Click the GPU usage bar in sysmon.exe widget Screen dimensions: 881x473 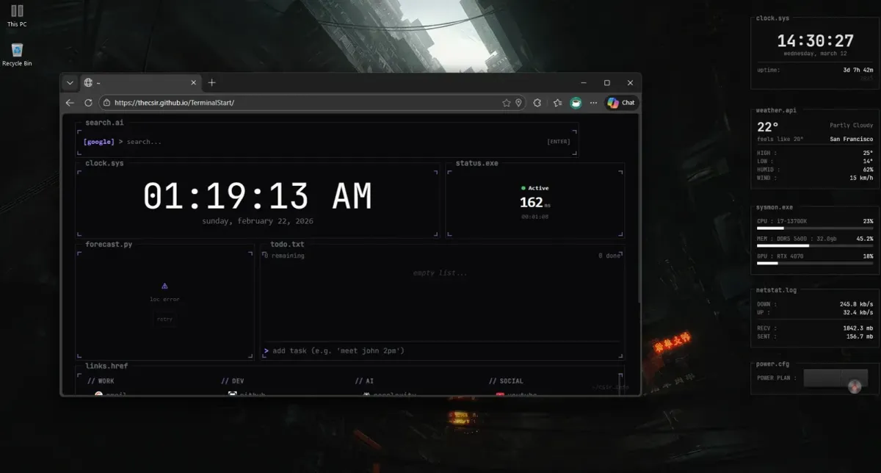pos(815,263)
